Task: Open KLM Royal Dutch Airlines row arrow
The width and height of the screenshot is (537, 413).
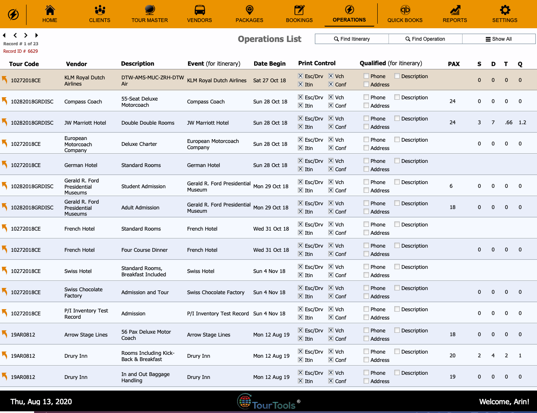Action: point(5,80)
